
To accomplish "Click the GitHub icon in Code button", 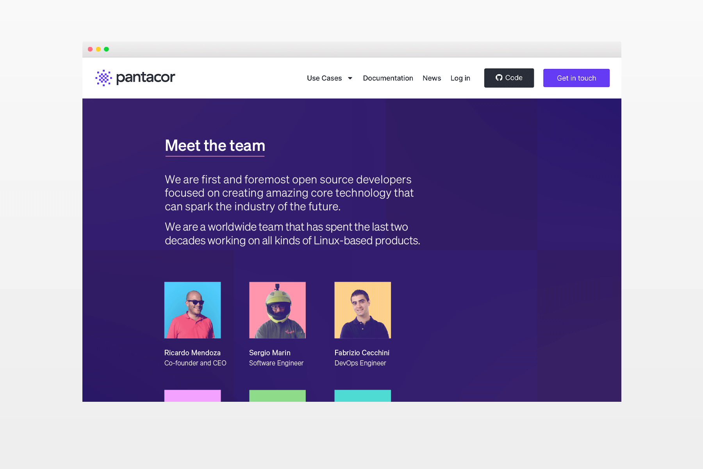I will (x=499, y=78).
